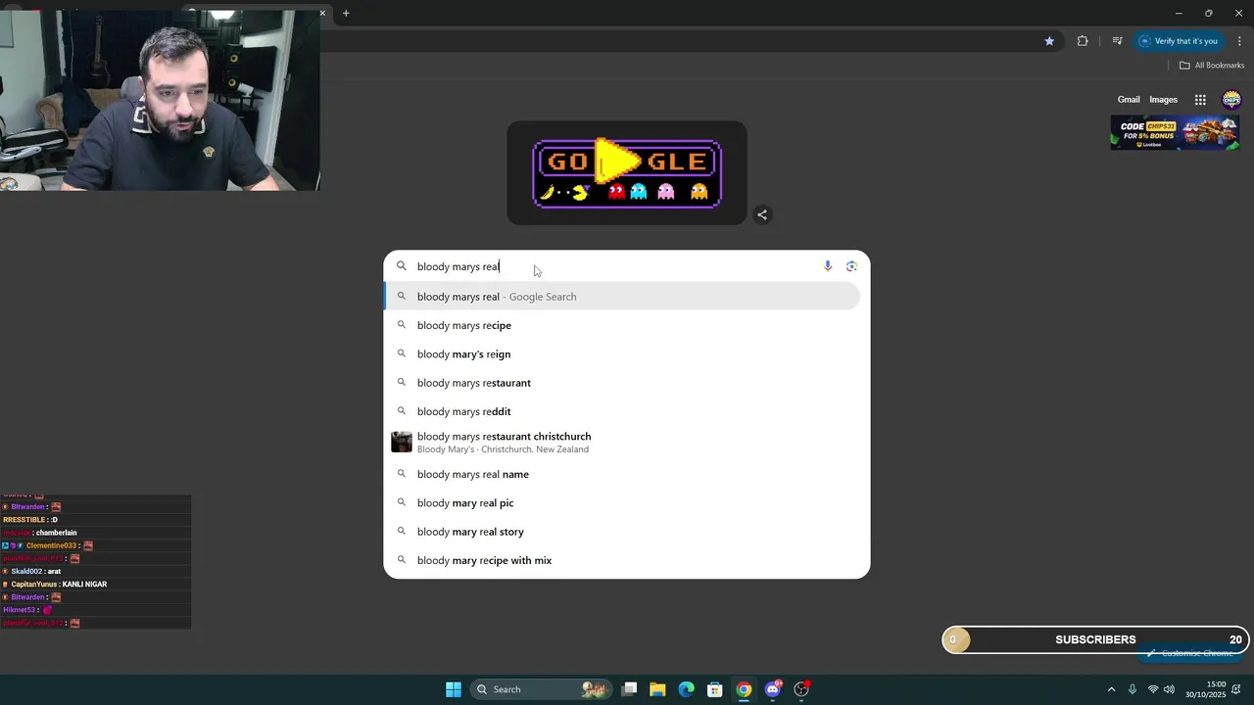This screenshot has height=705, width=1254.
Task: Open a new Chrome tab
Action: click(x=346, y=13)
